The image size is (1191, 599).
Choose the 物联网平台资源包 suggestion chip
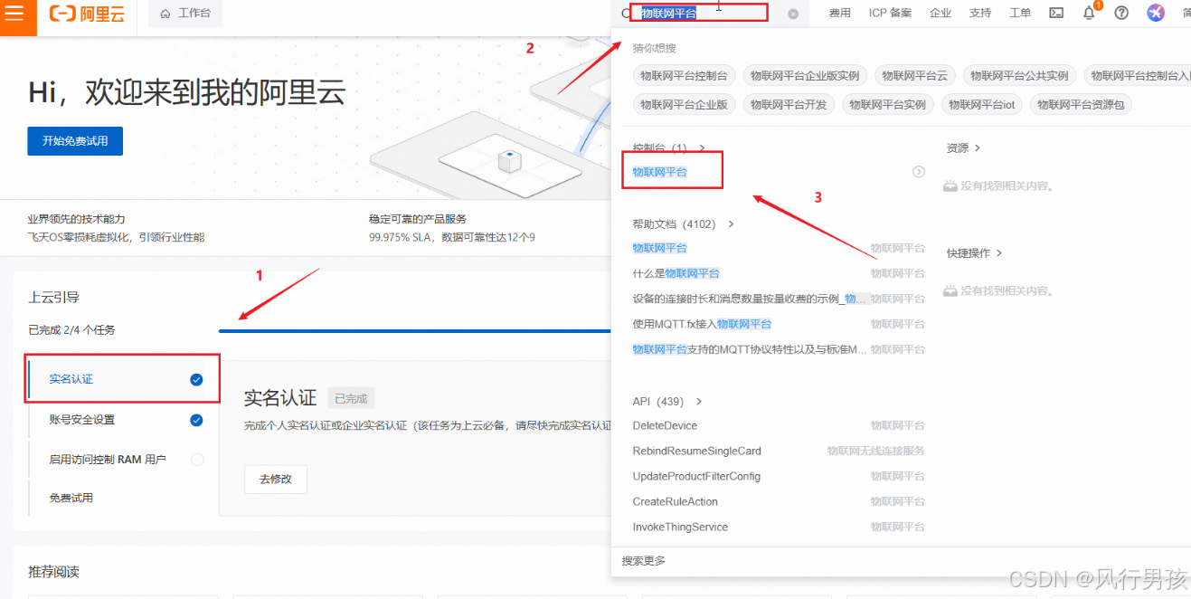point(1081,105)
